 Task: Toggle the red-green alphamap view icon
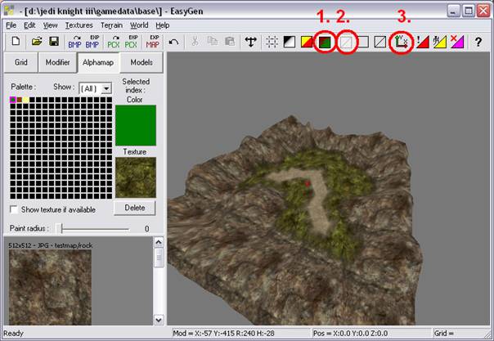(x=325, y=42)
